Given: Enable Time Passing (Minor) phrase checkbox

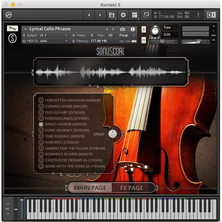Looking at the screenshot, I should (41, 136).
